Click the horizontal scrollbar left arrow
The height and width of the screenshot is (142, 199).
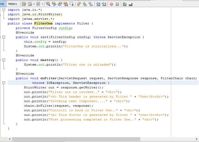tap(10, 139)
